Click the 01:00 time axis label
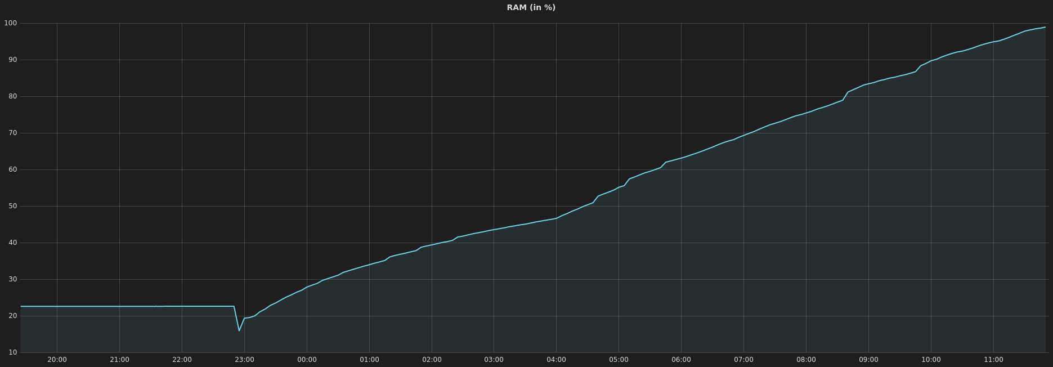The height and width of the screenshot is (367, 1053). click(x=369, y=360)
